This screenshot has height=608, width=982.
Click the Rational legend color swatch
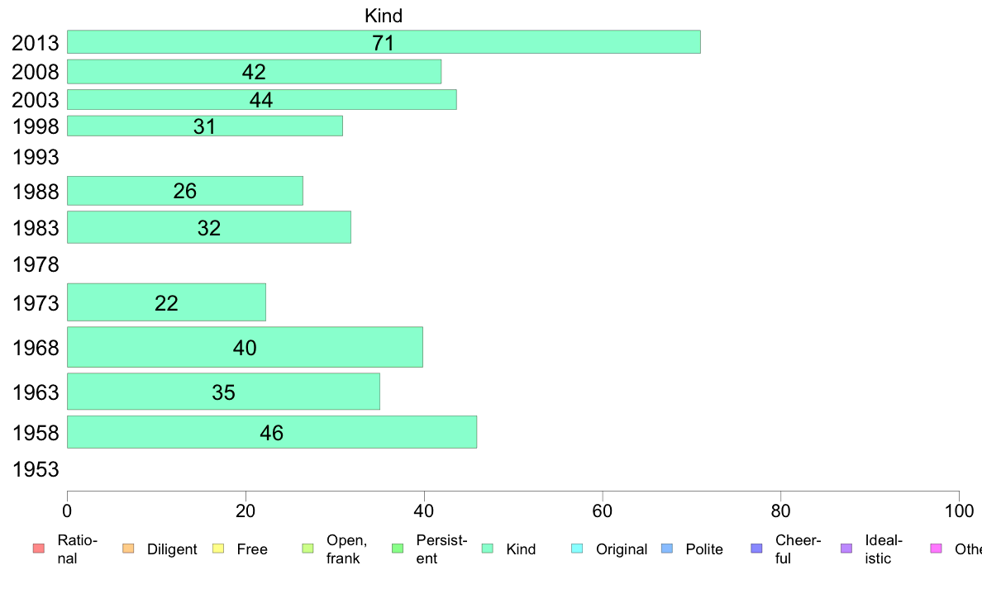click(x=39, y=549)
